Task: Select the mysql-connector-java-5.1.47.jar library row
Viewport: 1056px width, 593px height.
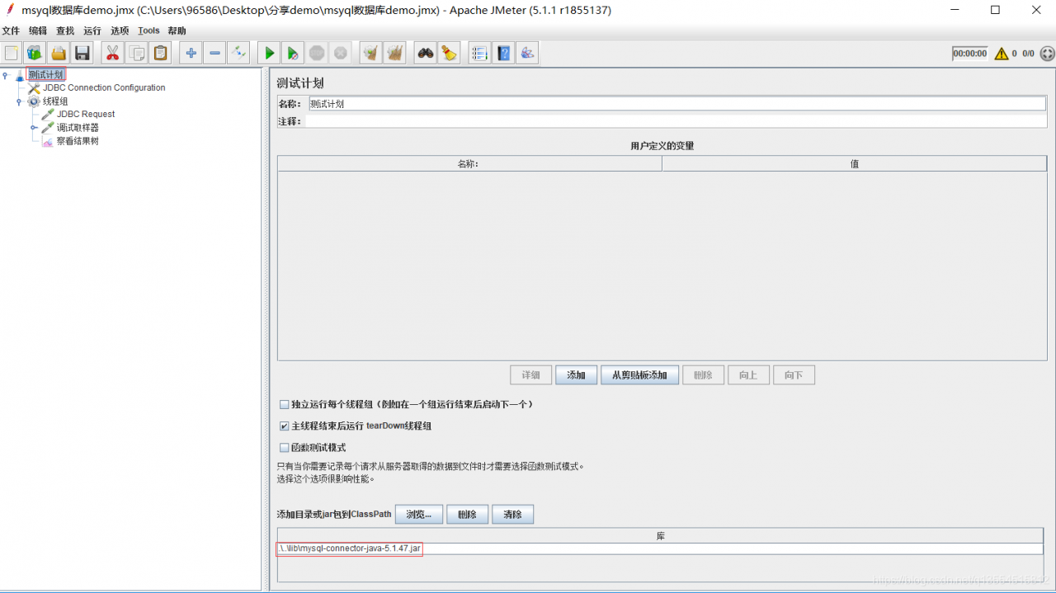Action: pos(660,548)
